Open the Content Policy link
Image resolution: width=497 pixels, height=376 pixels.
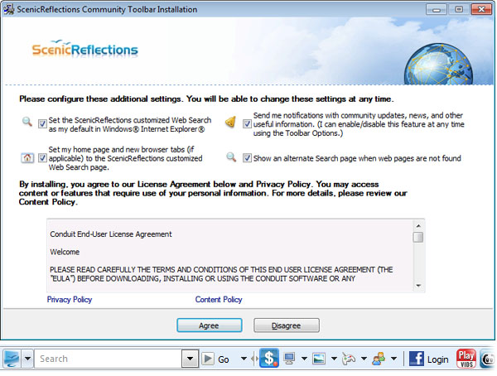(x=219, y=300)
